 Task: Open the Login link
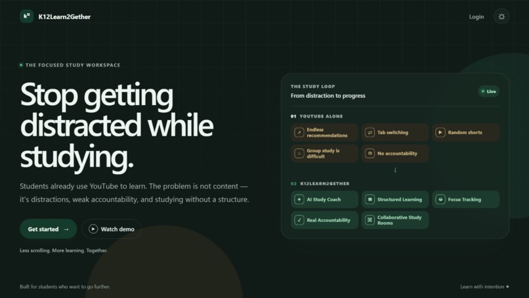pos(476,16)
